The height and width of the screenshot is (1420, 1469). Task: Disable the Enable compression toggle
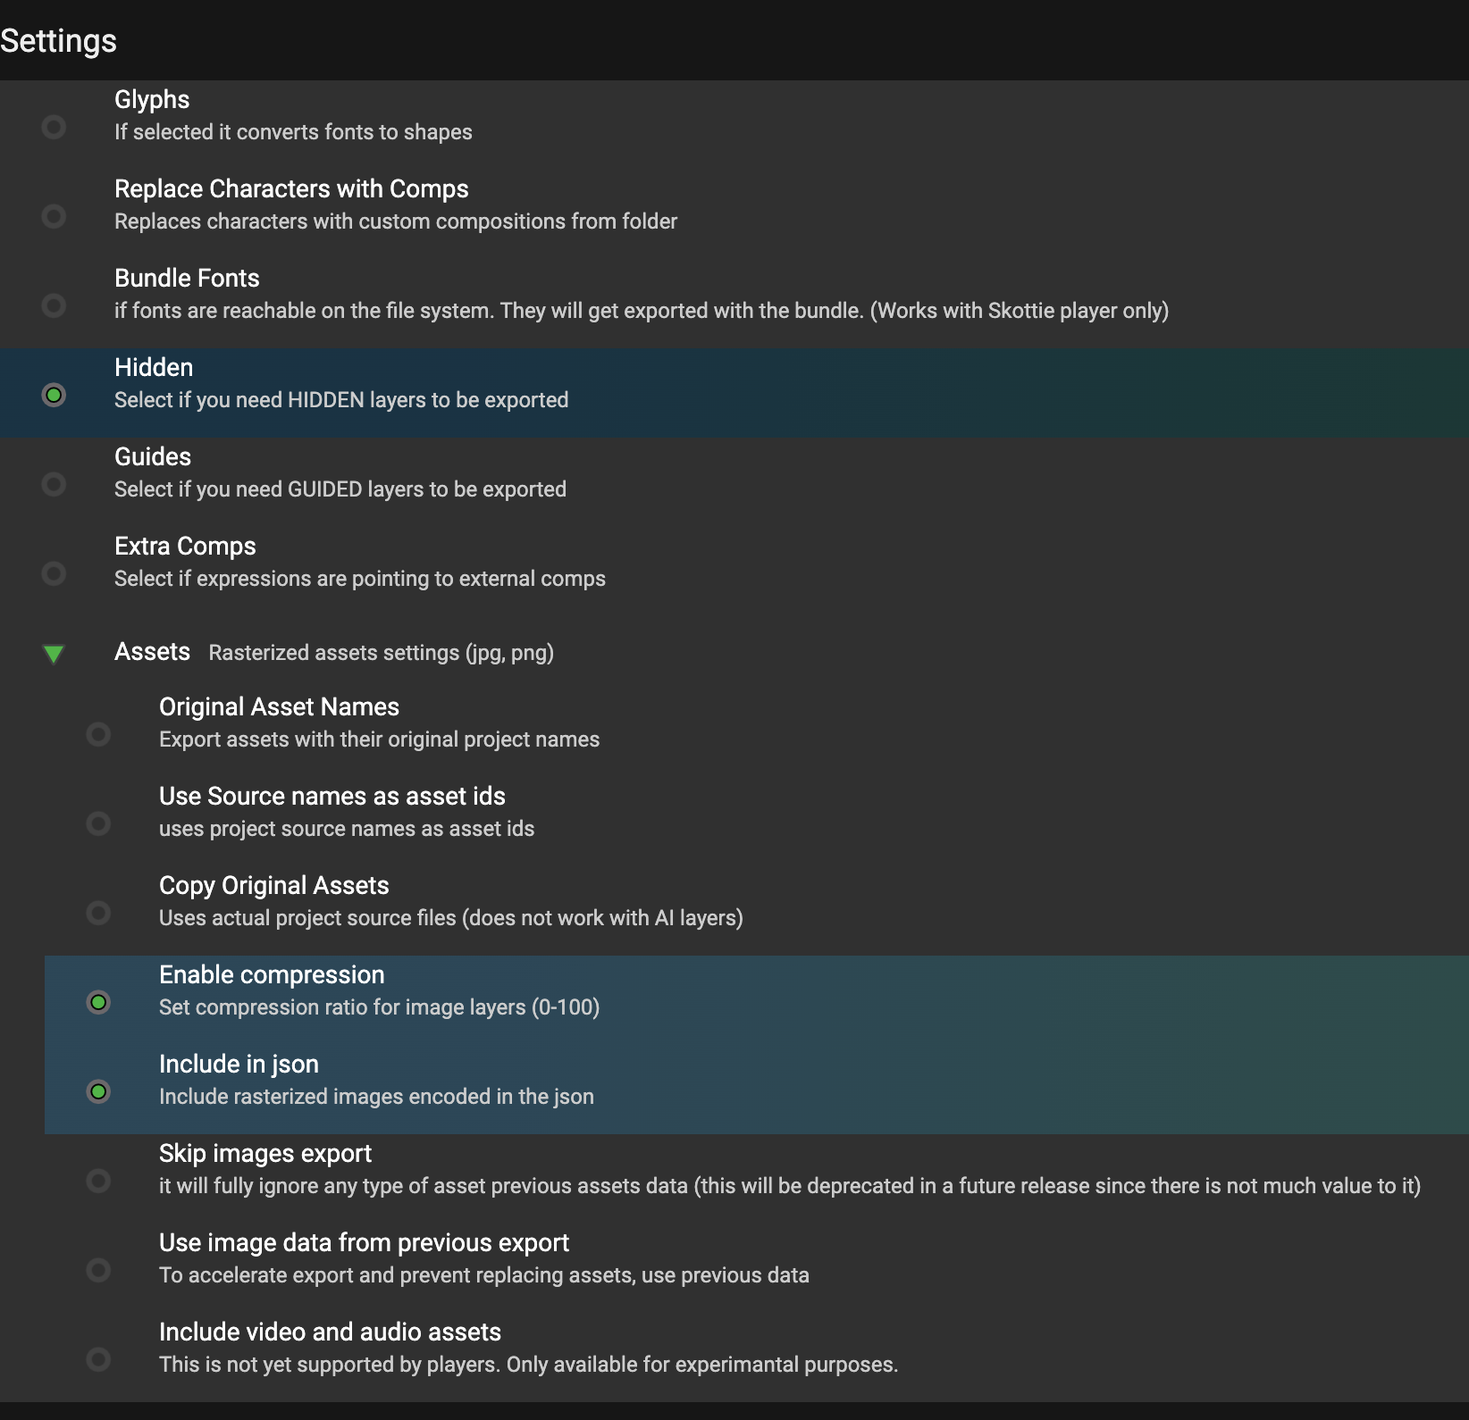tap(98, 1002)
